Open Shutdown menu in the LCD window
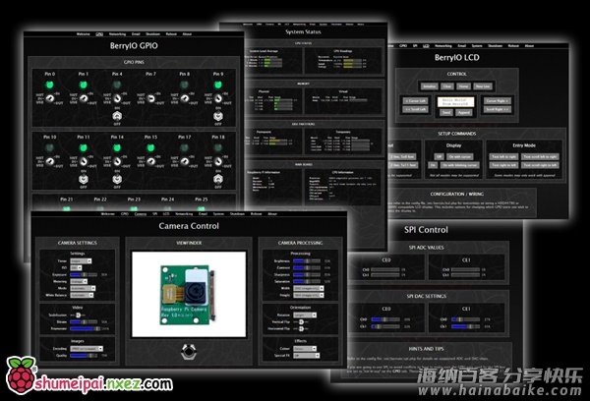 point(496,46)
